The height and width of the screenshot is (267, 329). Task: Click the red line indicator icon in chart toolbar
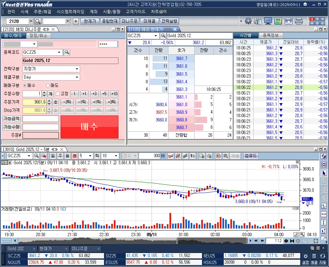point(171,156)
